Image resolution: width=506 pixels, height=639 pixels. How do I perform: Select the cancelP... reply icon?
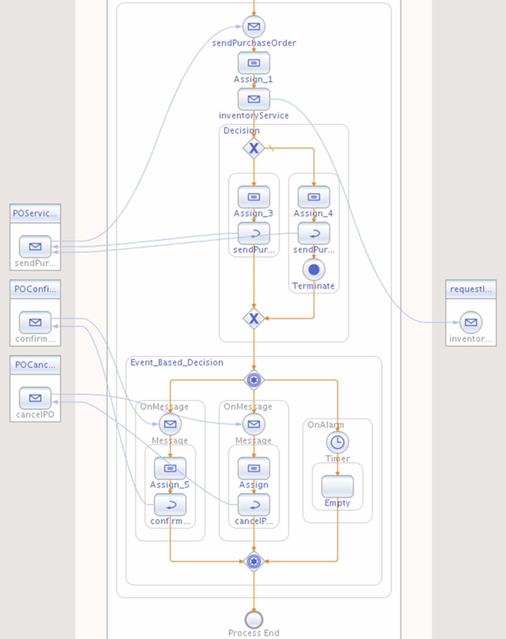point(254,505)
